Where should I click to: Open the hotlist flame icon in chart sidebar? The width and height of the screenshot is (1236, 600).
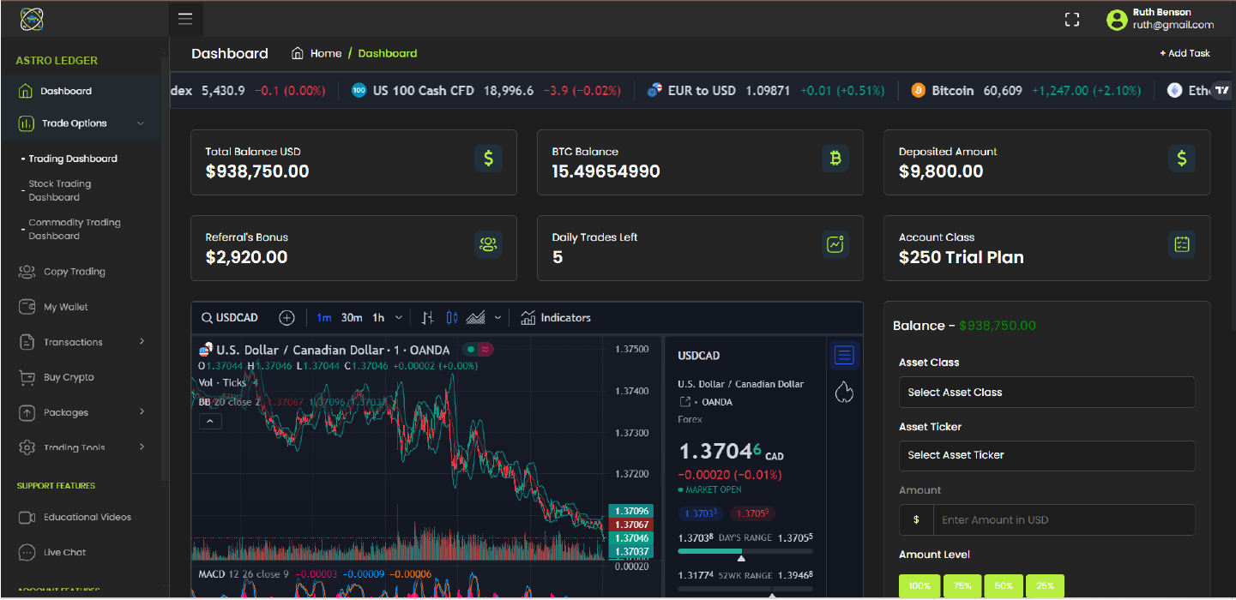click(844, 393)
